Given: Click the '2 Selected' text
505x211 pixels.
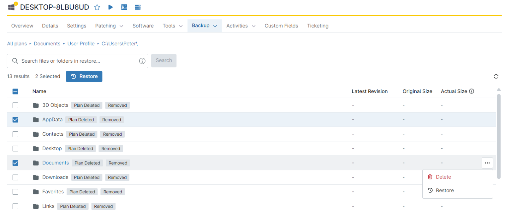Looking at the screenshot, I should (x=48, y=77).
